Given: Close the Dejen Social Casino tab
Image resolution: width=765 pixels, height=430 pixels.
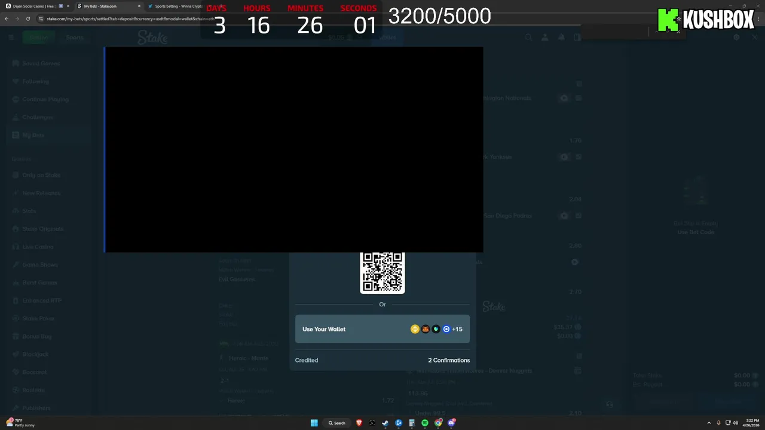Looking at the screenshot, I should (68, 6).
